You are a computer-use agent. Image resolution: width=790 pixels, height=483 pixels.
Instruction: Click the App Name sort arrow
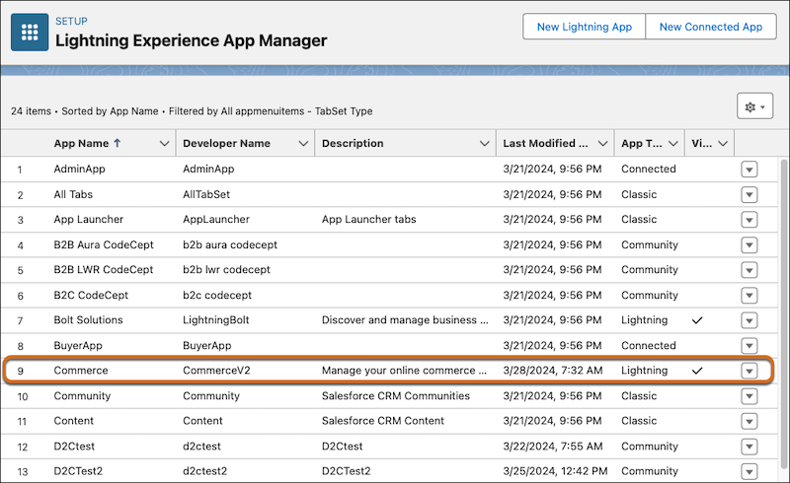(118, 143)
